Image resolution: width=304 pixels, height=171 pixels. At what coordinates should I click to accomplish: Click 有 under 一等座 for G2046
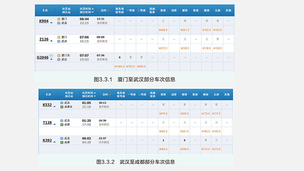click(131, 58)
